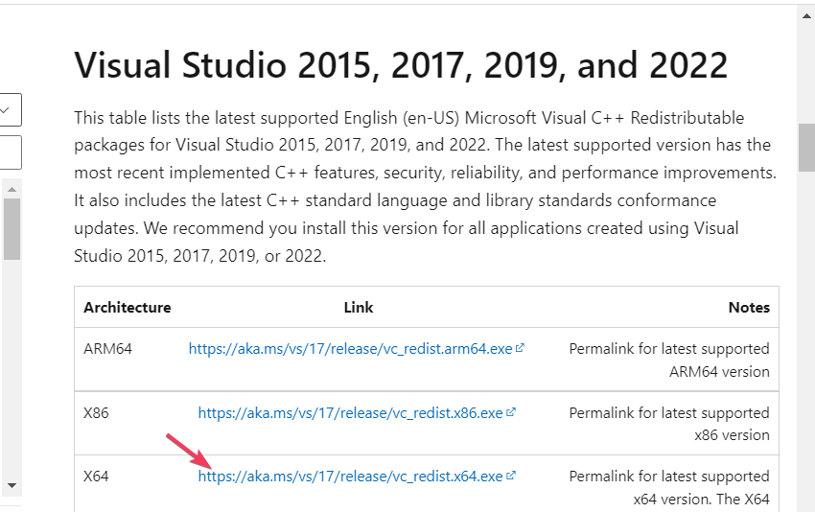This screenshot has height=512, width=815.
Task: Click the page scrollbar track below the thumb
Action: pos(806,336)
